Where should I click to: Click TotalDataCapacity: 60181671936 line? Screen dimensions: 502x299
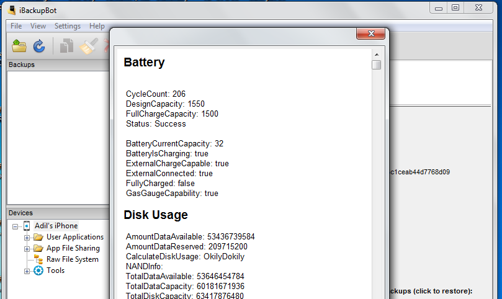point(185,287)
